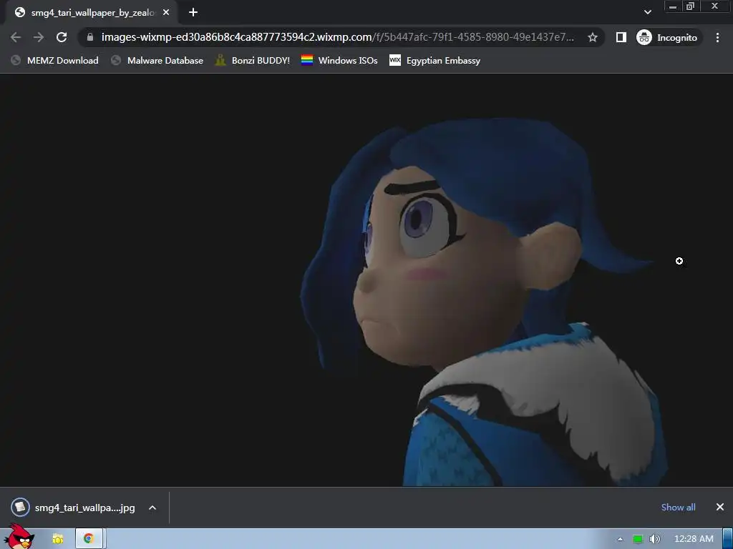
Task: Show hidden system tray icons
Action: point(620,539)
